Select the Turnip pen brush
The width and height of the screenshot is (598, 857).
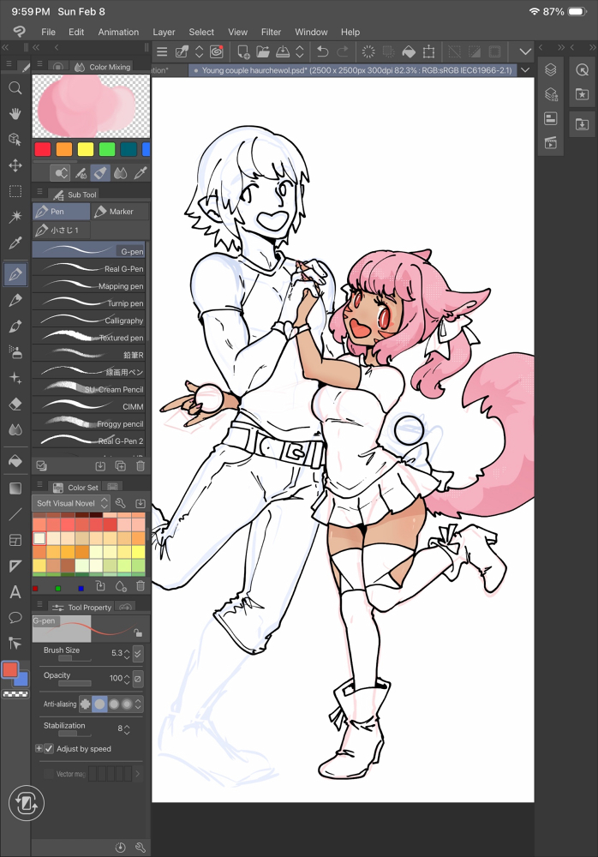(91, 303)
